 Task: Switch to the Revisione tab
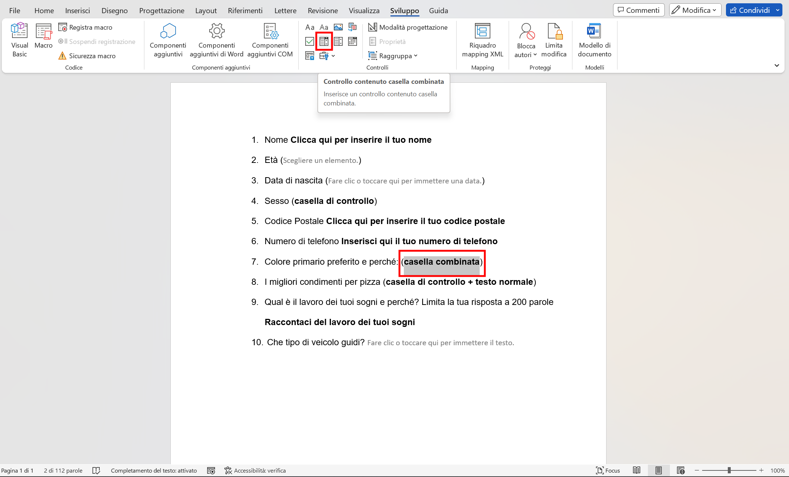(x=322, y=11)
